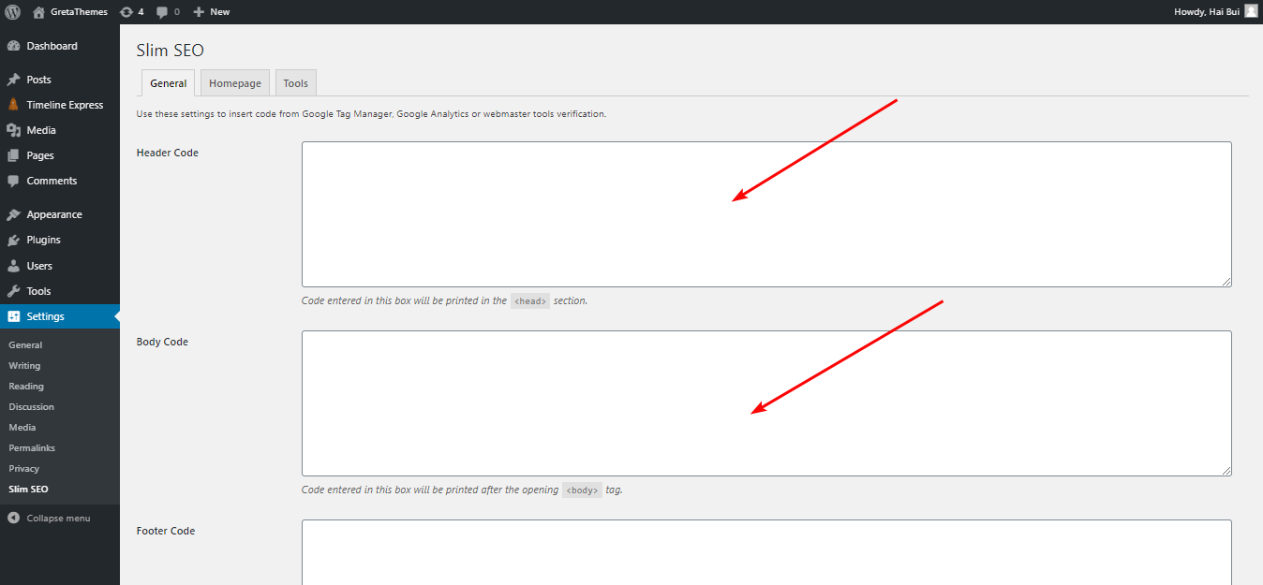Click the GretaThemes site name link

click(79, 12)
